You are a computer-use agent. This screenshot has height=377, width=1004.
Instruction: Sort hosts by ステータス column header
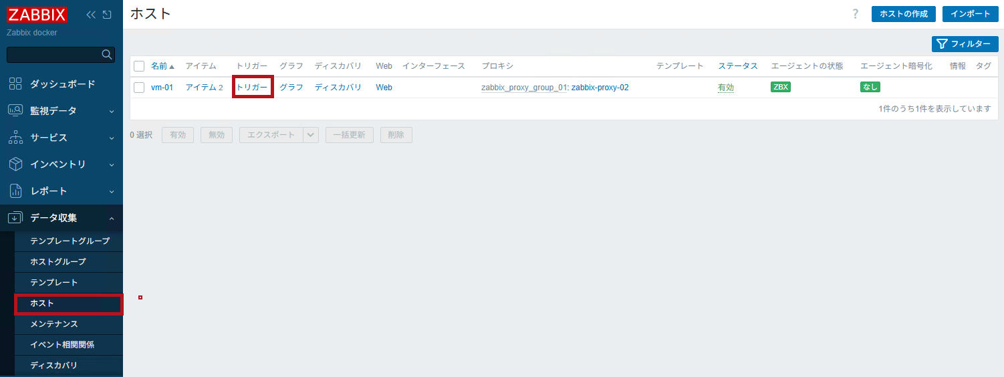738,66
